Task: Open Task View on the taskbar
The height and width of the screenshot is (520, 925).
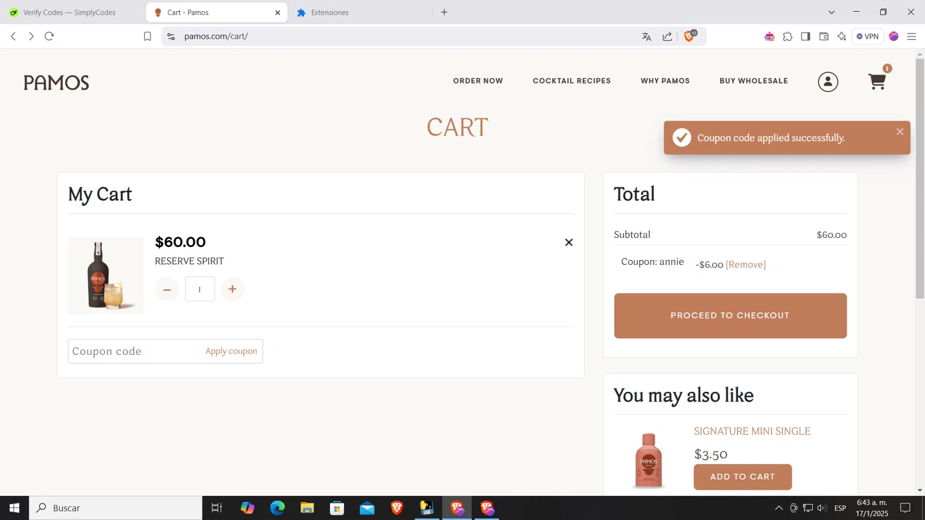Action: click(216, 508)
